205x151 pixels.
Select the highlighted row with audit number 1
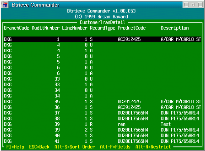click(102, 39)
